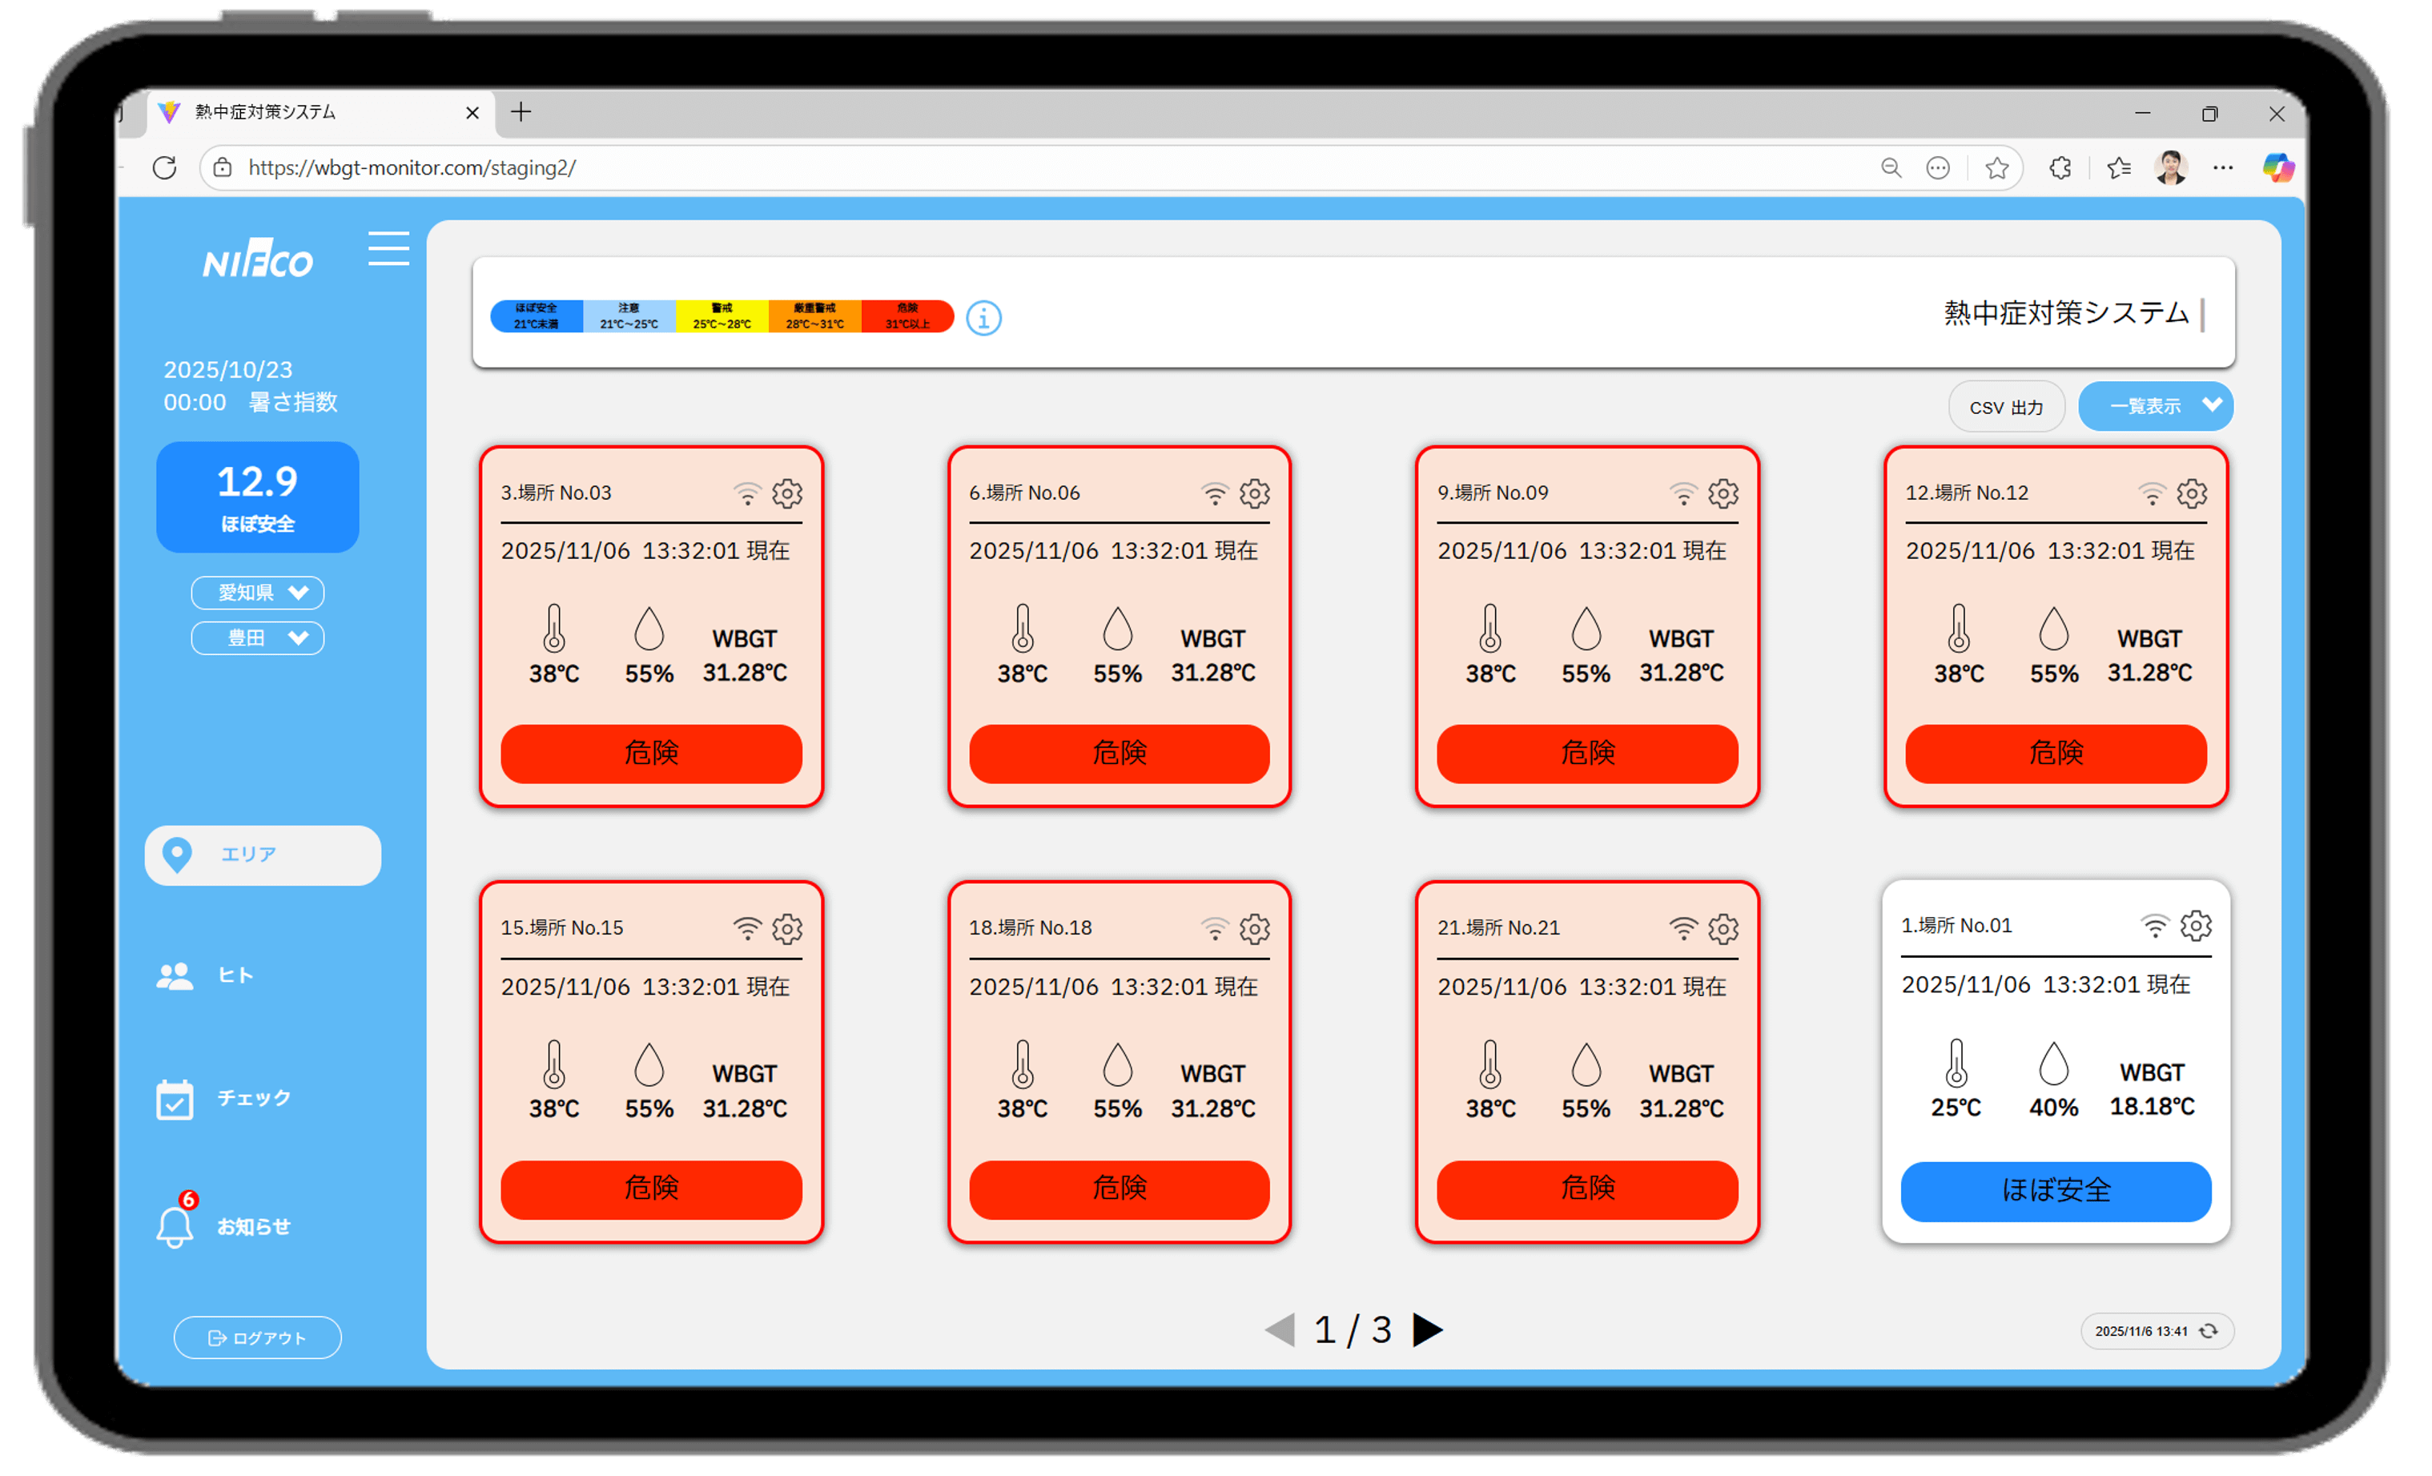Click the browser address bar URL
2432x1476 pixels.
[x=412, y=168]
